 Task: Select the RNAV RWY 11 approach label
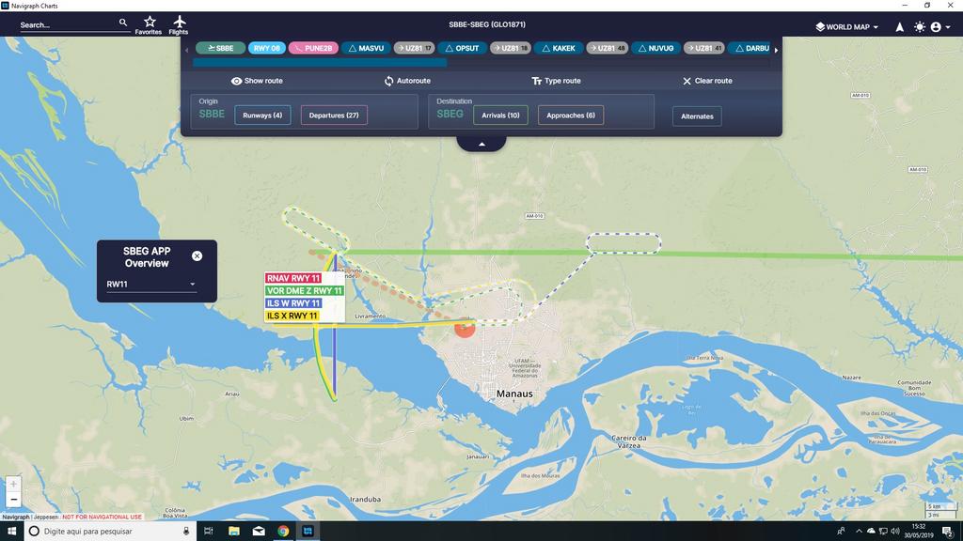pos(293,278)
